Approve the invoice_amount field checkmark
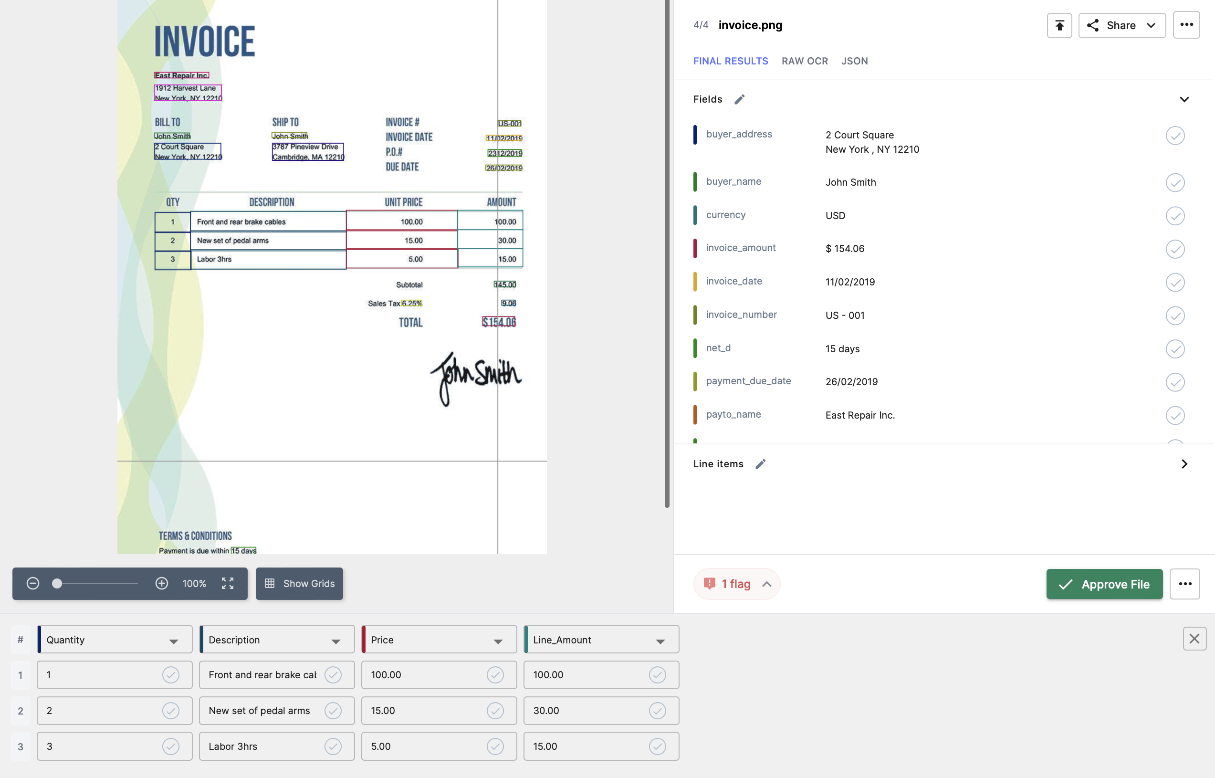1215x778 pixels. (1175, 249)
